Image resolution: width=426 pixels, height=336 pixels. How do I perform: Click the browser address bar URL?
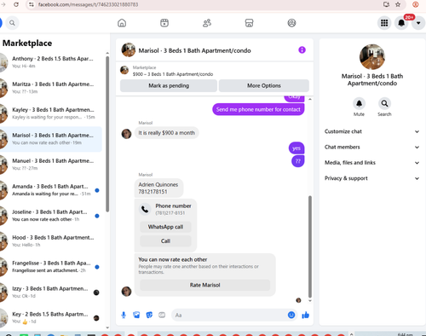(x=89, y=4)
